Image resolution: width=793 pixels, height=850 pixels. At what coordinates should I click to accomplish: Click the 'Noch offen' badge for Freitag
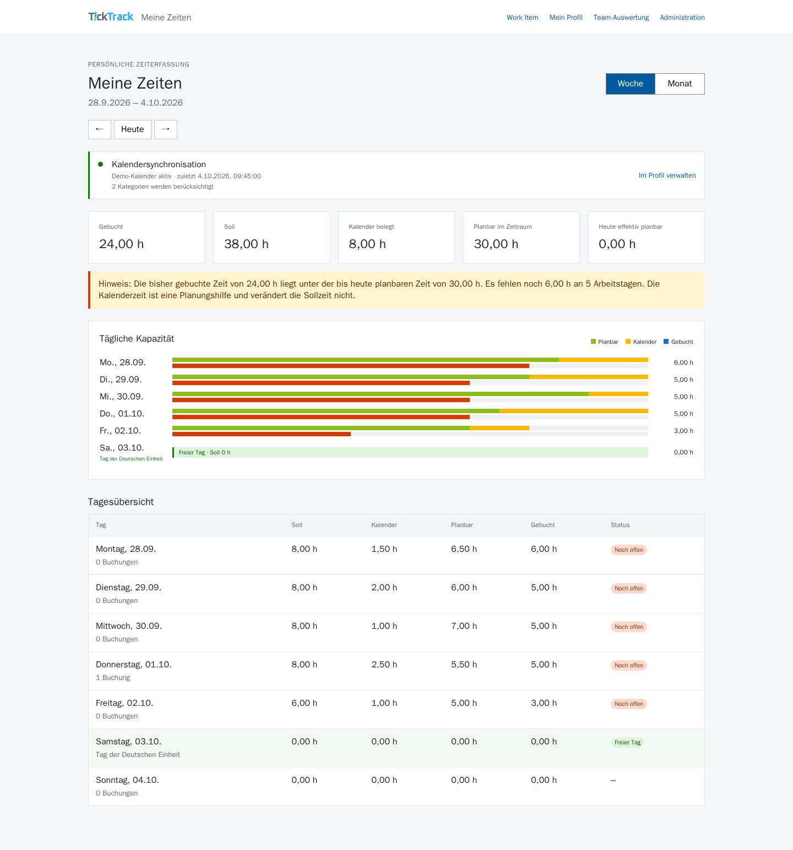[629, 704]
